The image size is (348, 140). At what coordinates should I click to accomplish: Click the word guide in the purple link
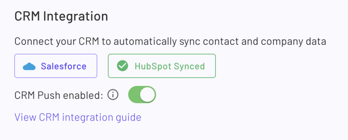point(130,118)
